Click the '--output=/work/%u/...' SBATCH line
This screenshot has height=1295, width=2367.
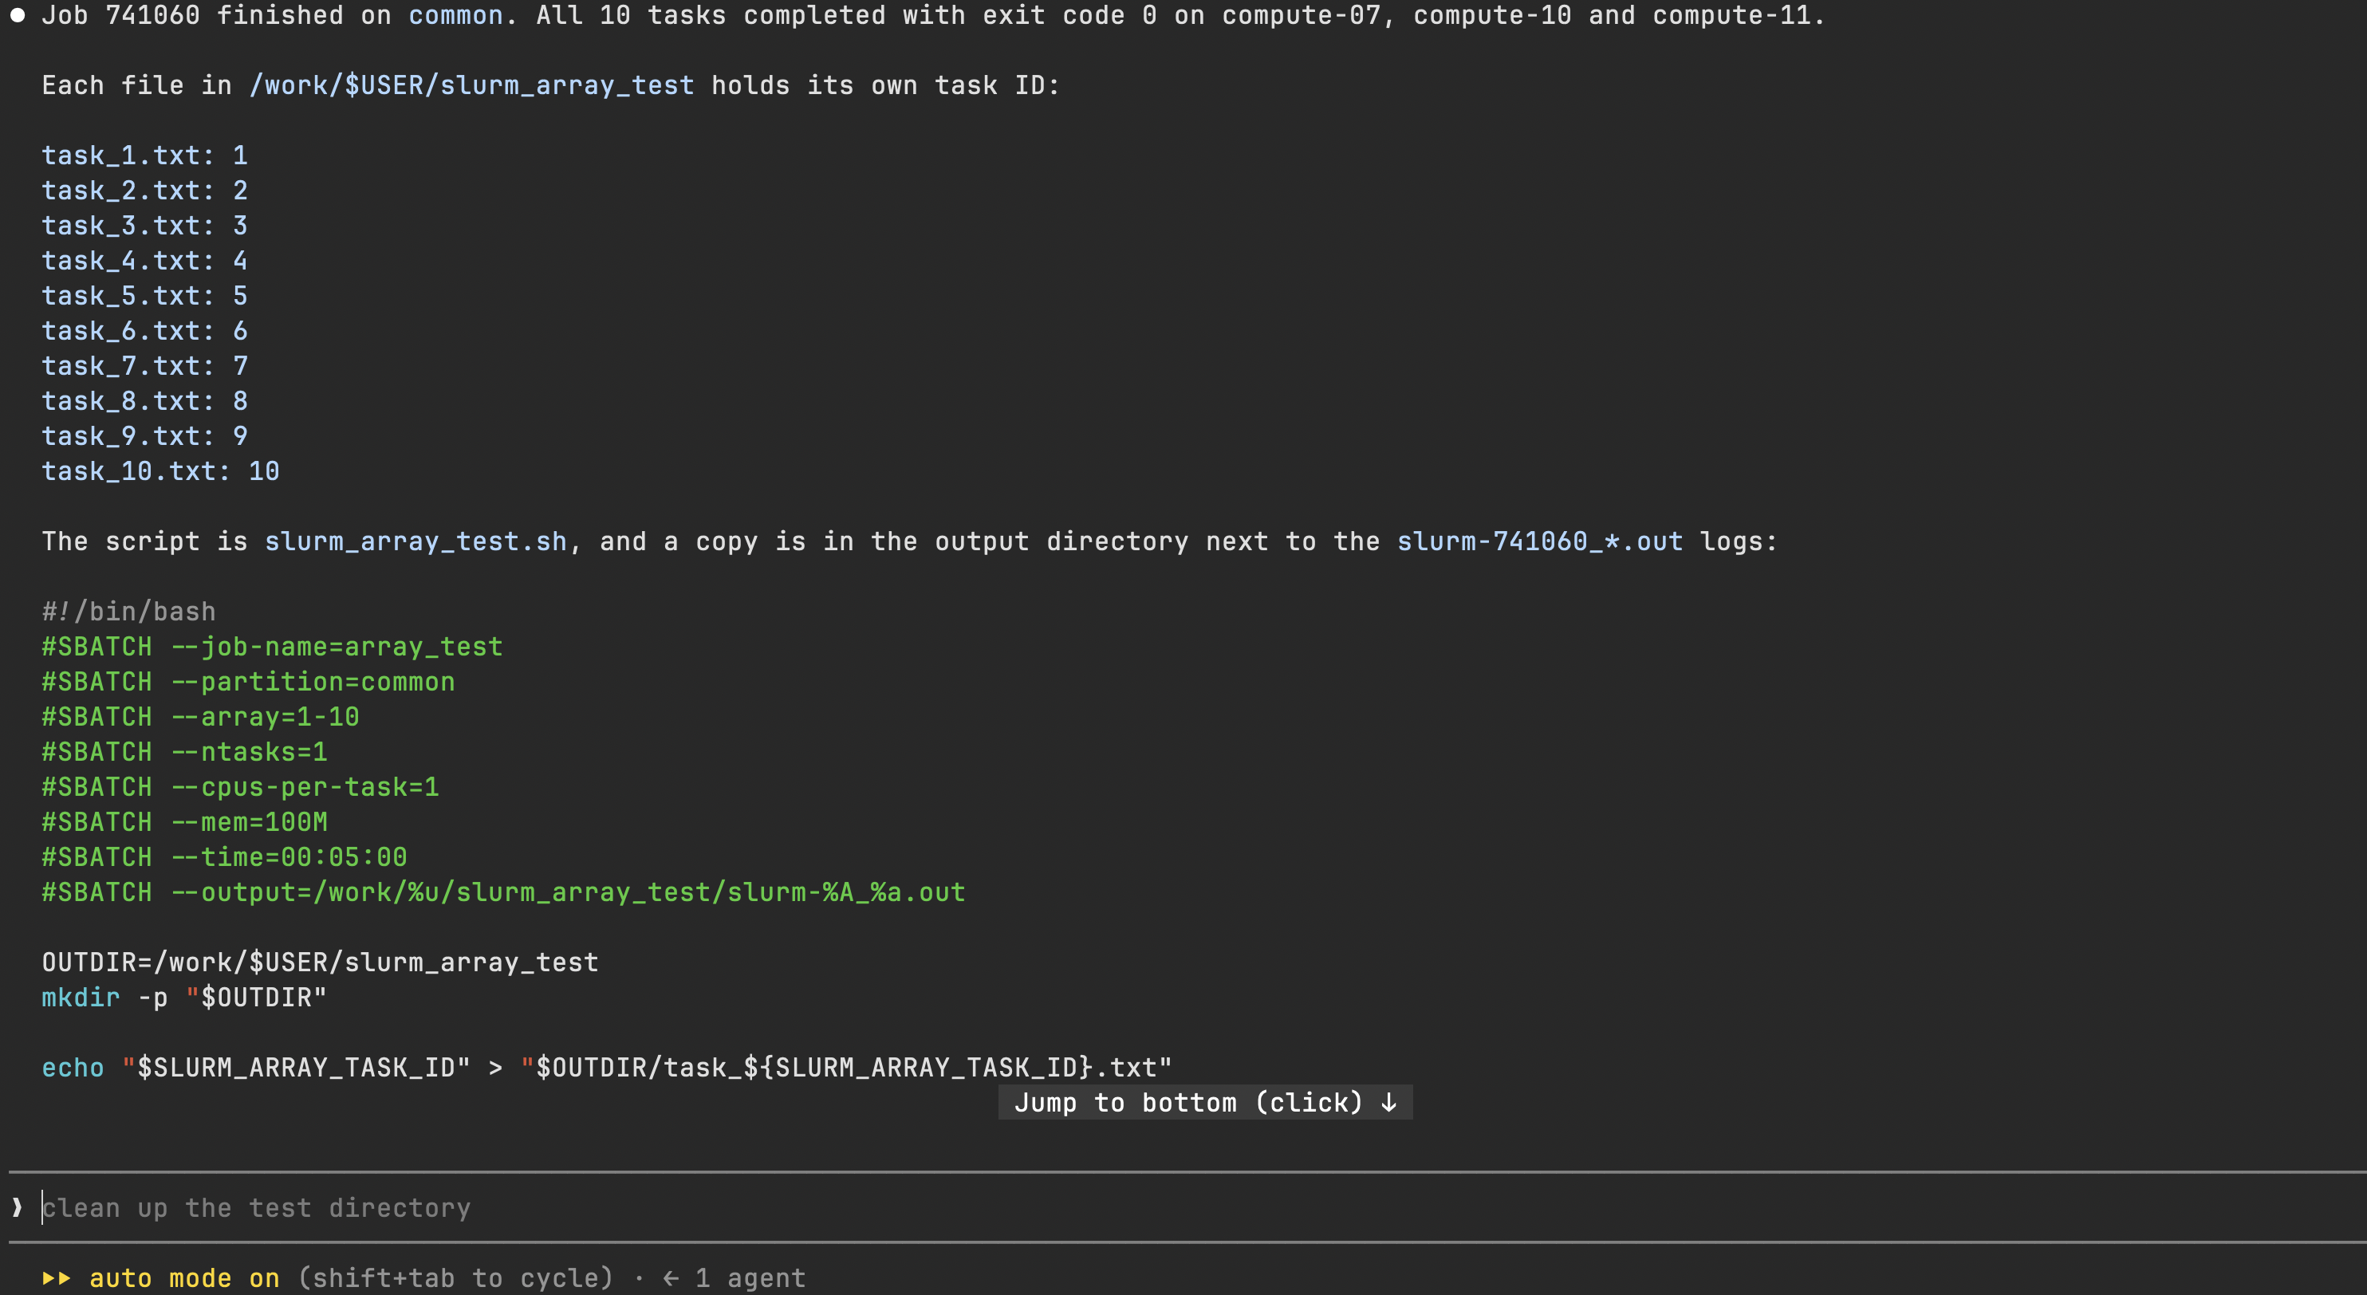point(503,892)
